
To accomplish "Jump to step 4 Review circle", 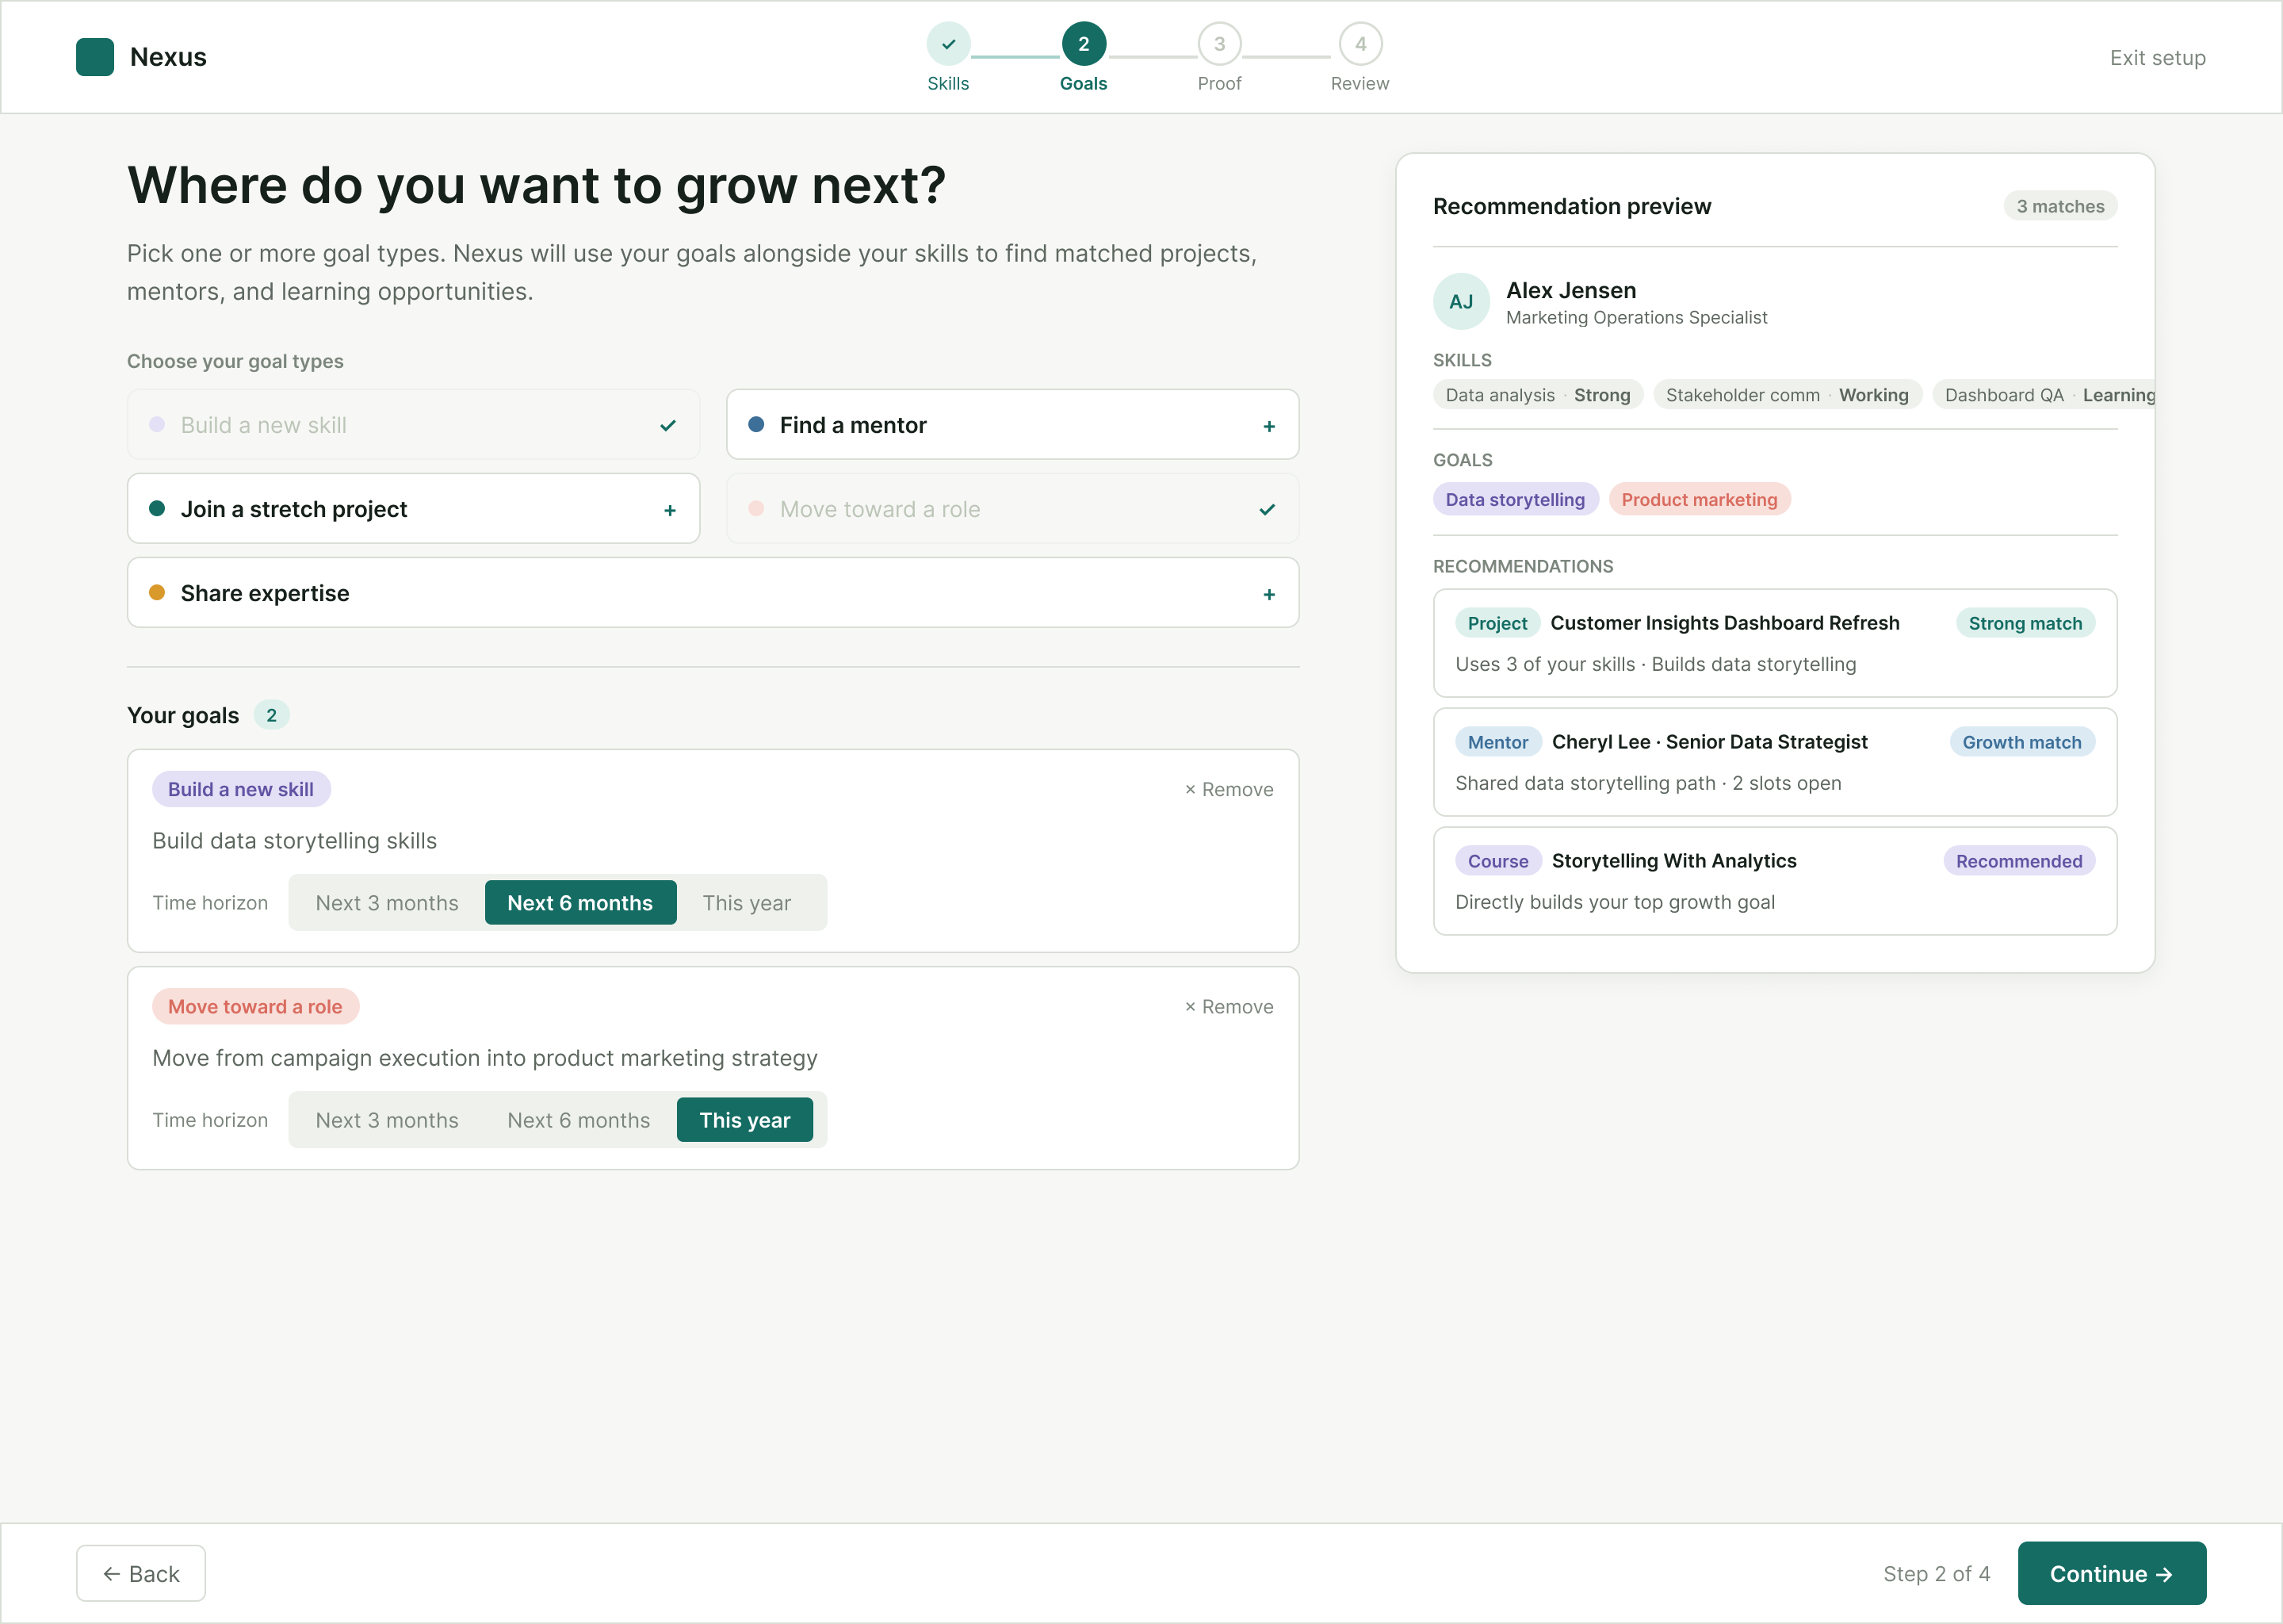I will tap(1360, 44).
